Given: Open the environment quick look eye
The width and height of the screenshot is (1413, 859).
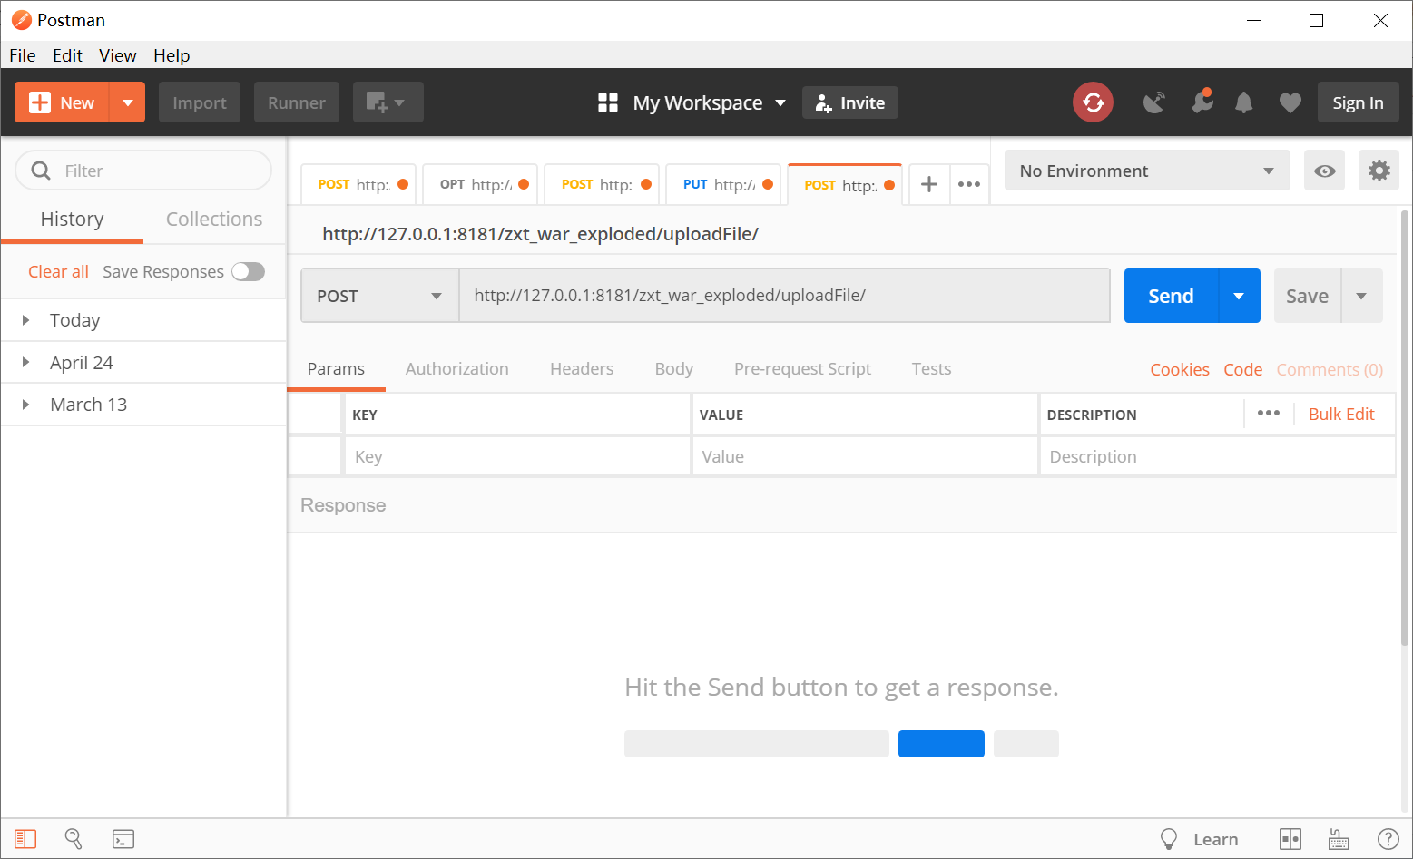Looking at the screenshot, I should pyautogui.click(x=1324, y=171).
